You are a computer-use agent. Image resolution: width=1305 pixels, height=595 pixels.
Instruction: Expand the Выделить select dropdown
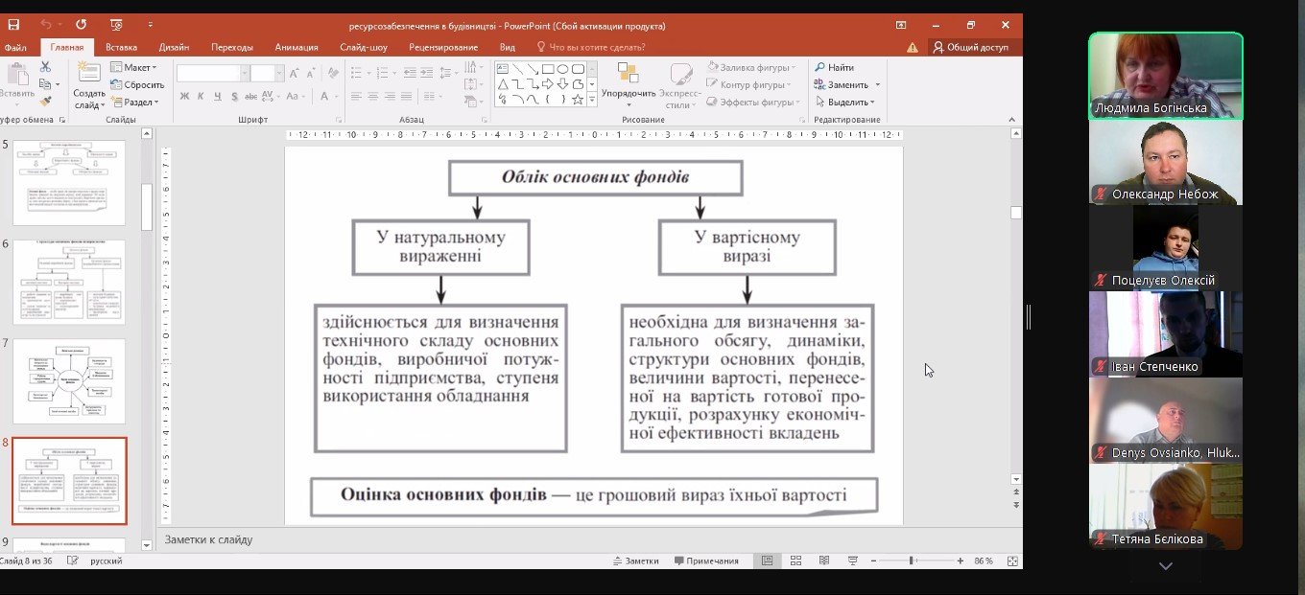pos(845,102)
